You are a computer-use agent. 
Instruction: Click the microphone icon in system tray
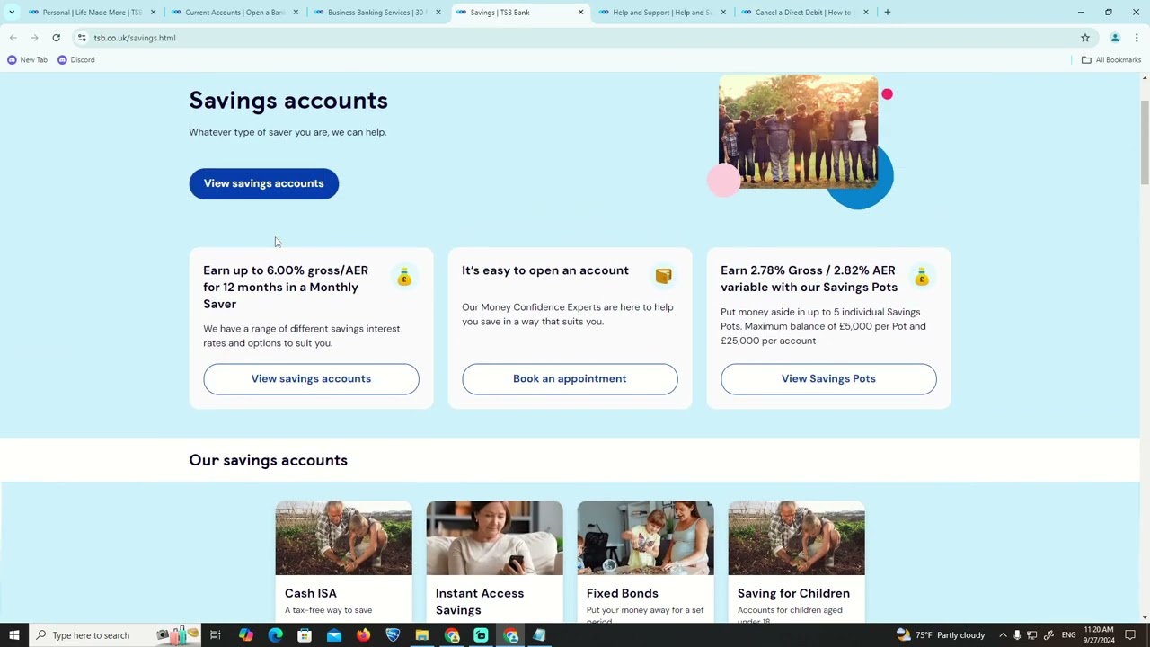point(1017,635)
